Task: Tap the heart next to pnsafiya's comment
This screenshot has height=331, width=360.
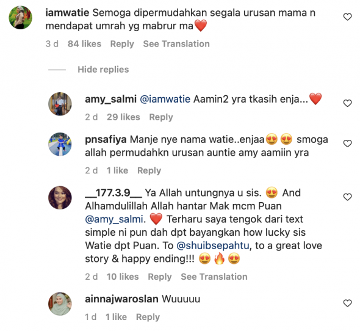Action: [x=347, y=144]
